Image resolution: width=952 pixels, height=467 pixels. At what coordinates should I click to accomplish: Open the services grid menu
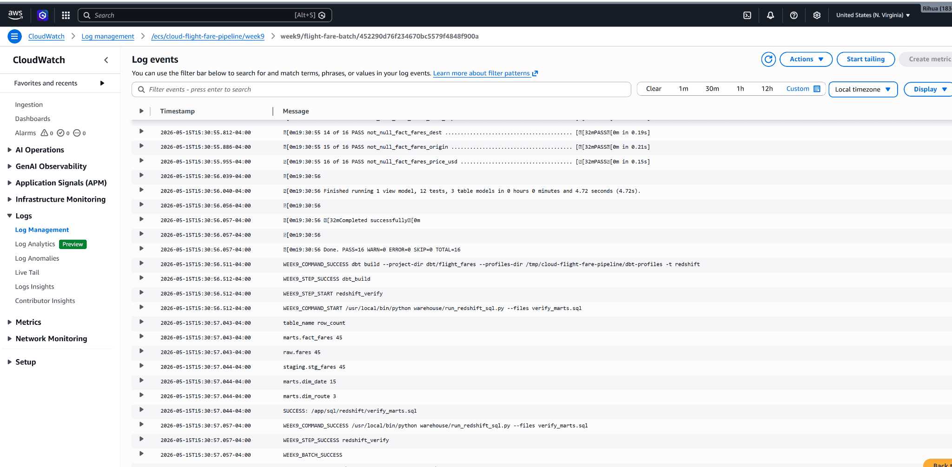(x=66, y=15)
